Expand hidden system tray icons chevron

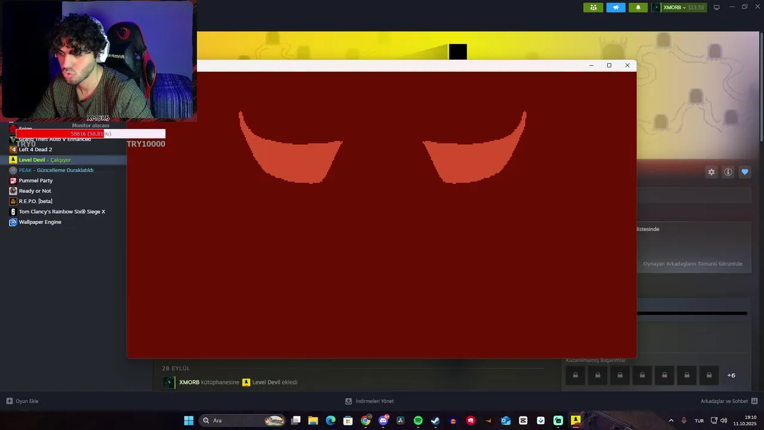click(671, 420)
